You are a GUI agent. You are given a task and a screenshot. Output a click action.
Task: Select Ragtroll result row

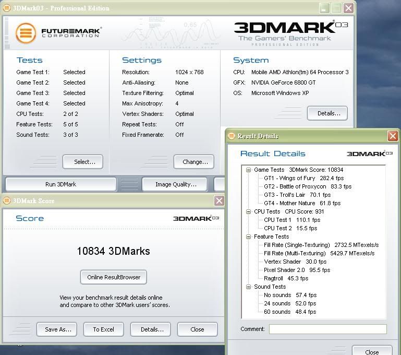[286, 278]
